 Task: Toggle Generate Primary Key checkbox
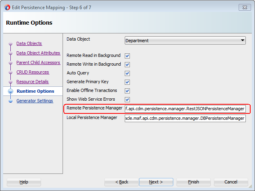(x=127, y=82)
